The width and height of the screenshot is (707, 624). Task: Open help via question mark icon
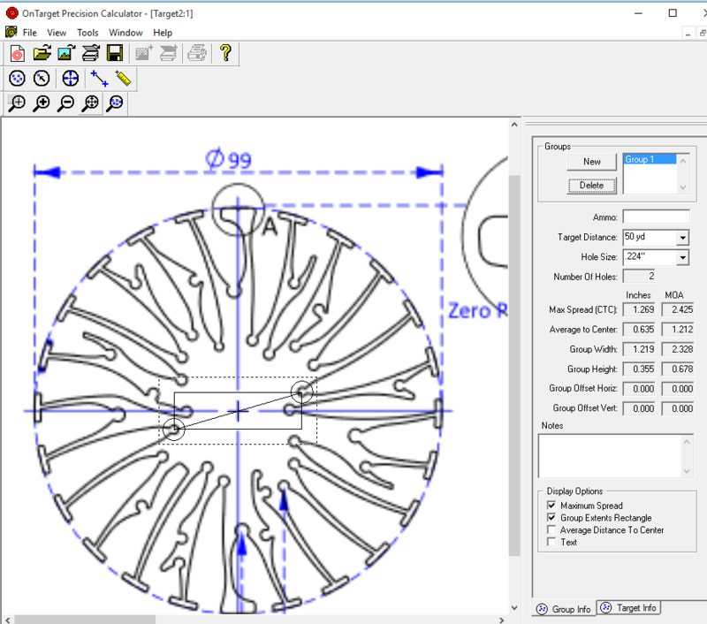[225, 54]
